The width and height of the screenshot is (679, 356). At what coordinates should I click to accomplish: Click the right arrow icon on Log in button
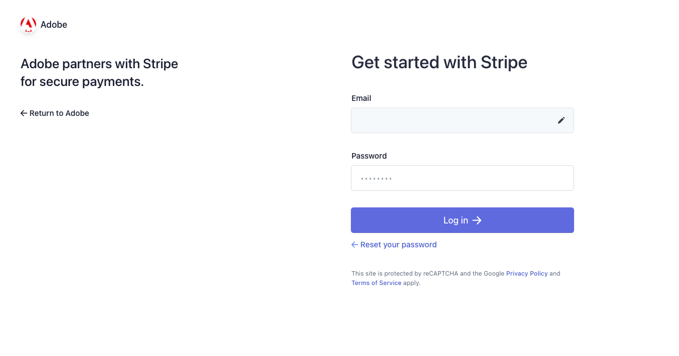coord(477,220)
